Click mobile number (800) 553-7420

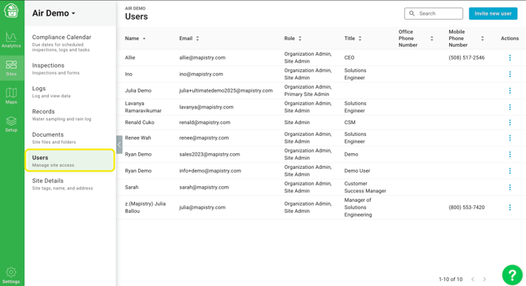click(x=466, y=207)
